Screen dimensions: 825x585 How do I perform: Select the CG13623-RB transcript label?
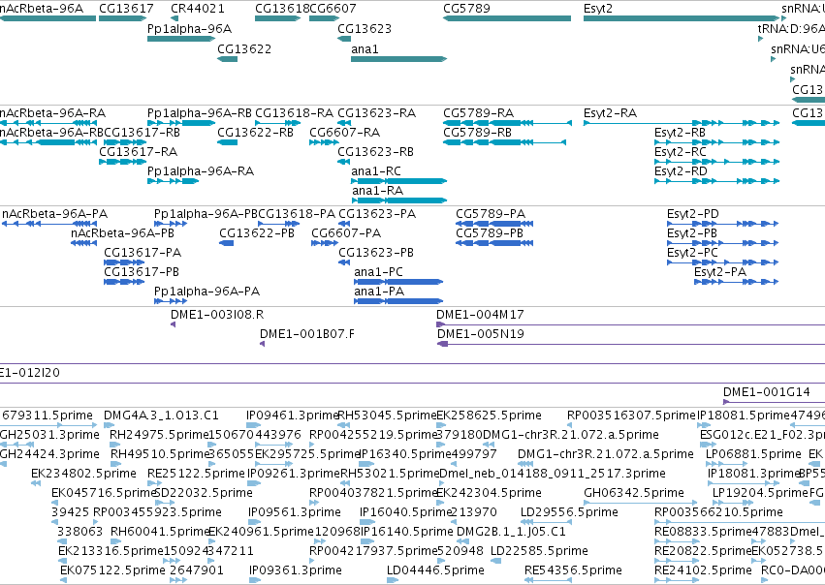pyautogui.click(x=376, y=152)
